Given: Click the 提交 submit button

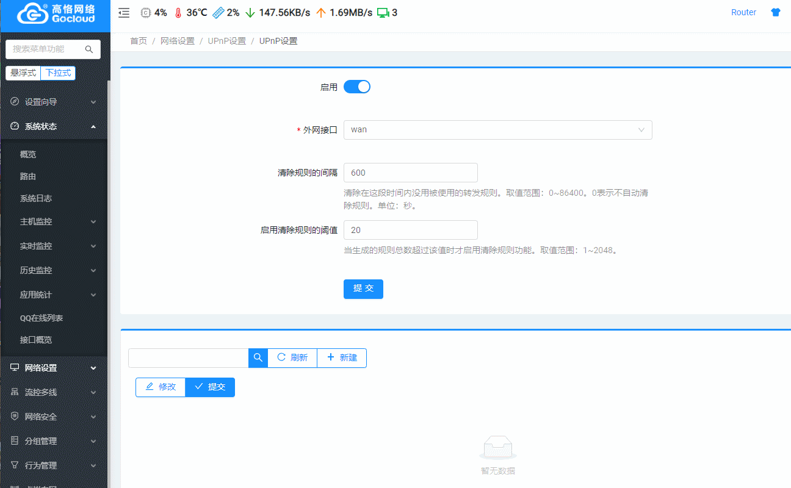Looking at the screenshot, I should (x=363, y=289).
